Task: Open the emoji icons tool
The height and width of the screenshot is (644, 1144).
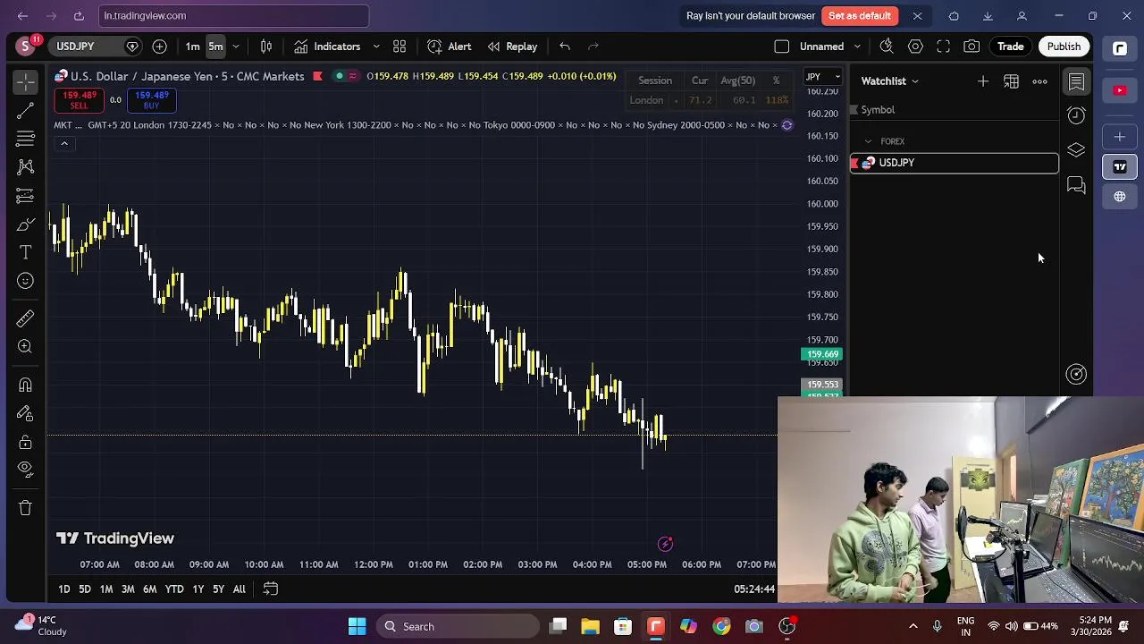Action: 25,281
